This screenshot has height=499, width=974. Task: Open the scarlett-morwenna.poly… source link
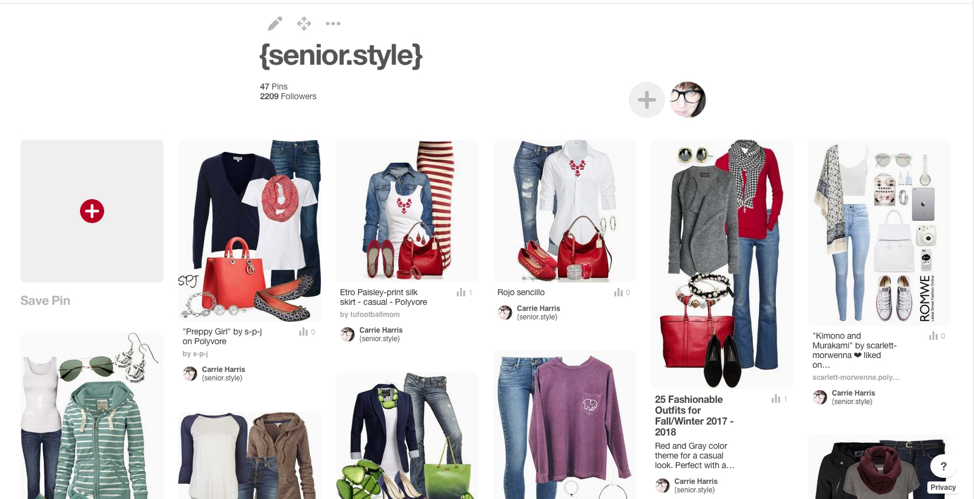point(856,377)
